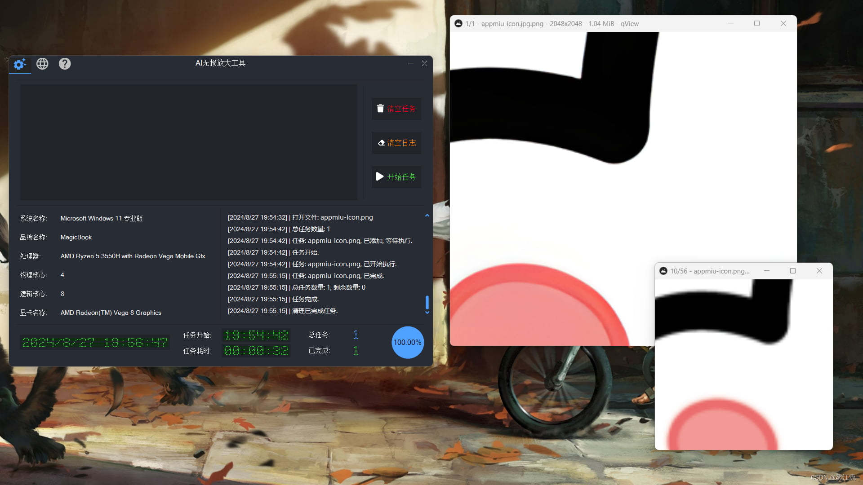Screen dimensions: 863x485
Task: Open the help question mark icon
Action: [65, 64]
